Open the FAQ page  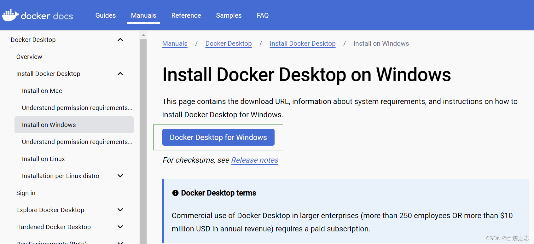pos(263,15)
